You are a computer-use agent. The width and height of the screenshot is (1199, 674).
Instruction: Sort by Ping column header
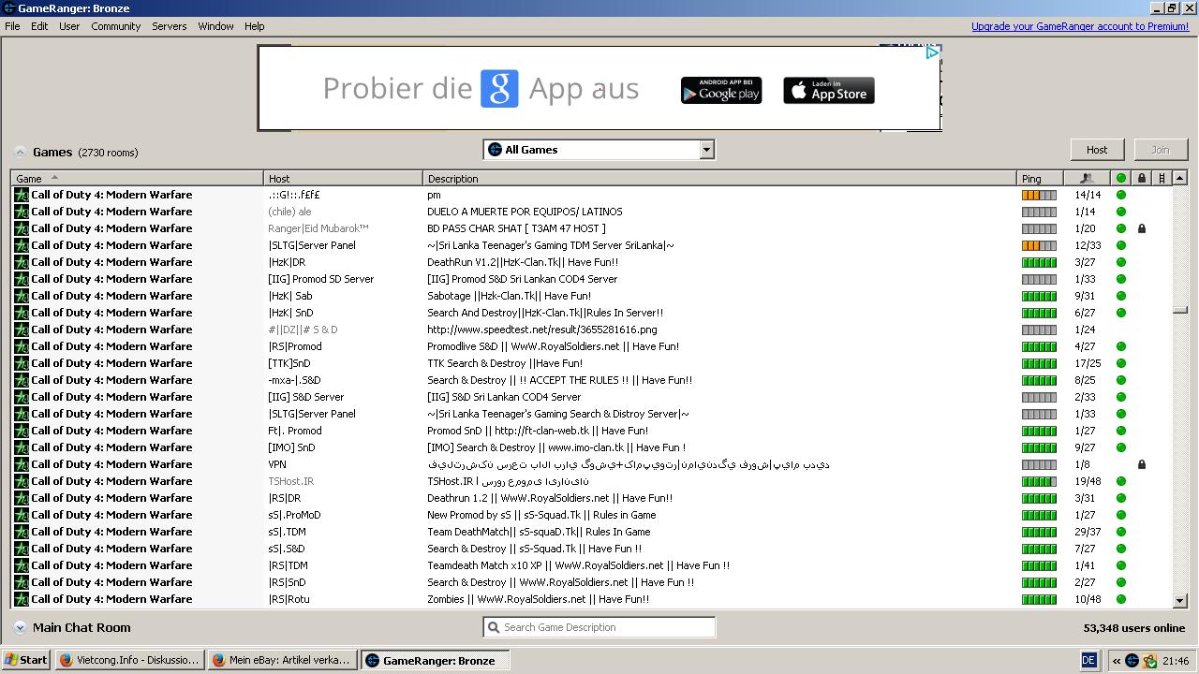pos(1041,178)
